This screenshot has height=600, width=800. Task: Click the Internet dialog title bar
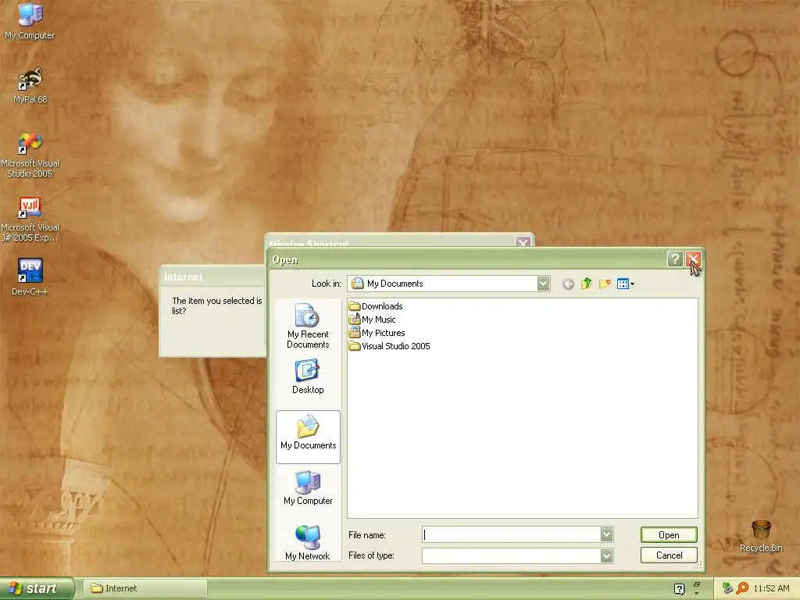click(212, 277)
